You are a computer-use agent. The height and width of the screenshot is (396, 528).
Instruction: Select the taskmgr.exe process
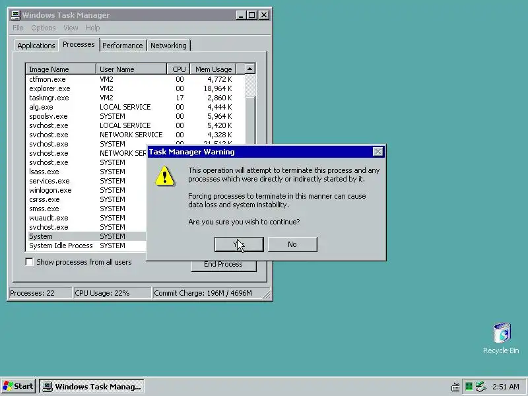[135, 98]
